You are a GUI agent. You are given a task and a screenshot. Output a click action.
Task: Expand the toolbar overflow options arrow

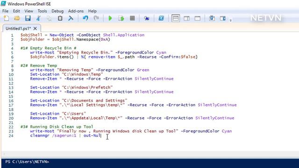(x=230, y=20)
